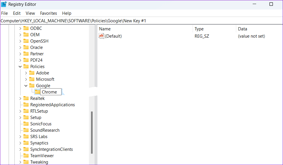Click the OEM folder icon
This screenshot has height=165, width=283.
coord(26,34)
